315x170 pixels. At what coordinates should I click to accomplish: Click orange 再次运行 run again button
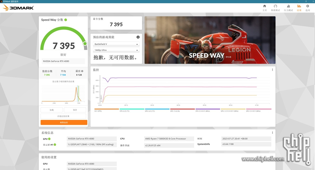(64, 122)
